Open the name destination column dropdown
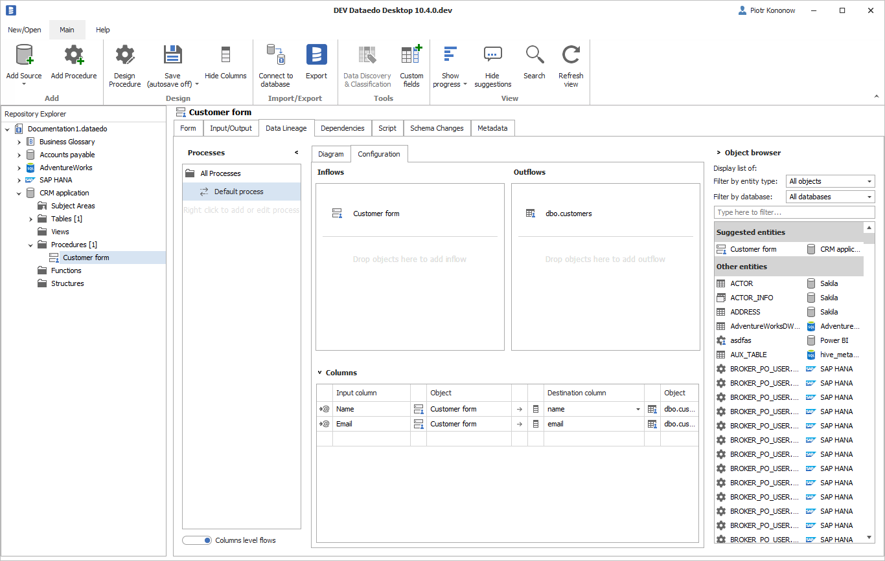 (638, 409)
